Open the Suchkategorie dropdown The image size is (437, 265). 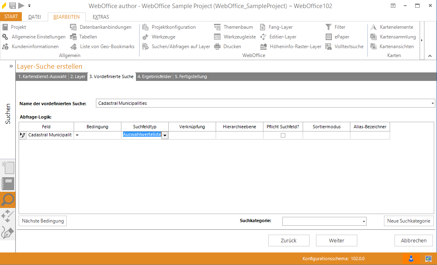pyautogui.click(x=364, y=221)
